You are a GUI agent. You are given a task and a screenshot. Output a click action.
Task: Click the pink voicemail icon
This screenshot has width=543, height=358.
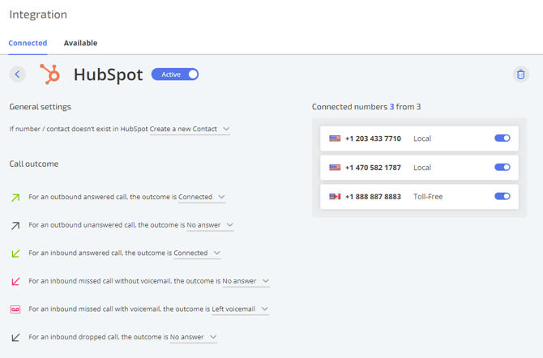15,309
